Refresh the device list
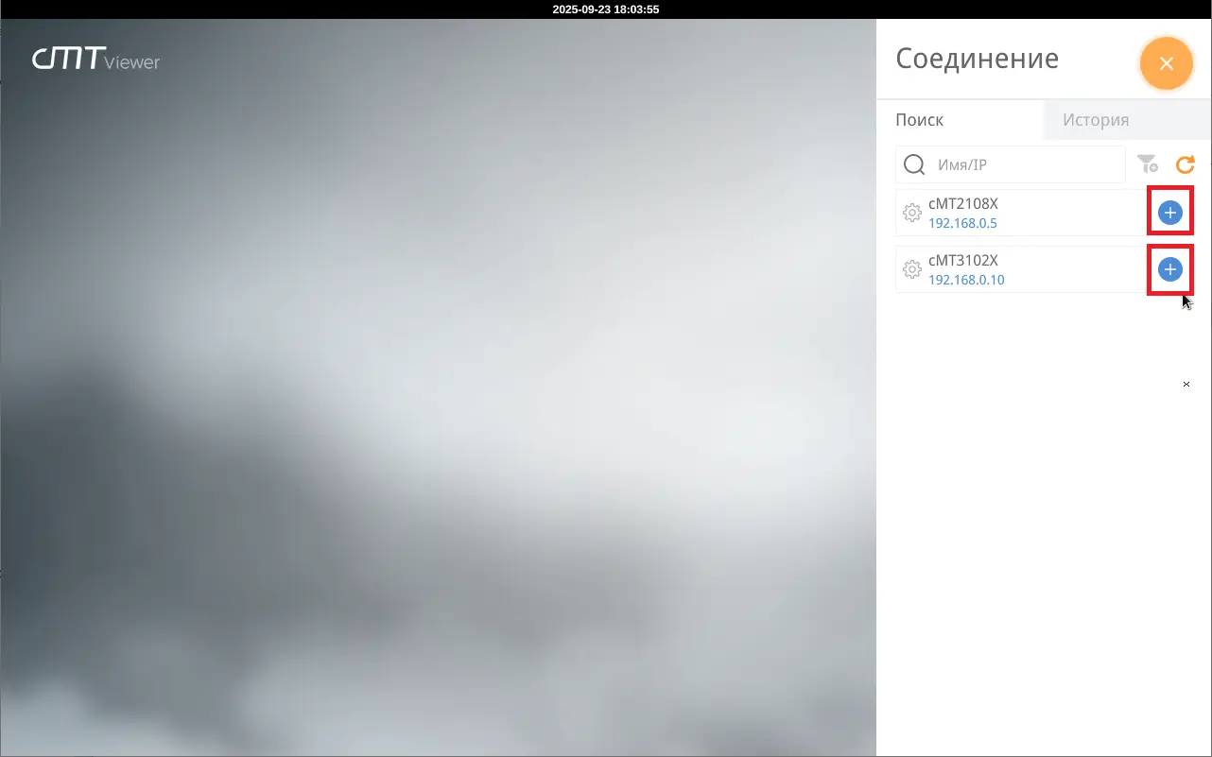 click(1185, 164)
